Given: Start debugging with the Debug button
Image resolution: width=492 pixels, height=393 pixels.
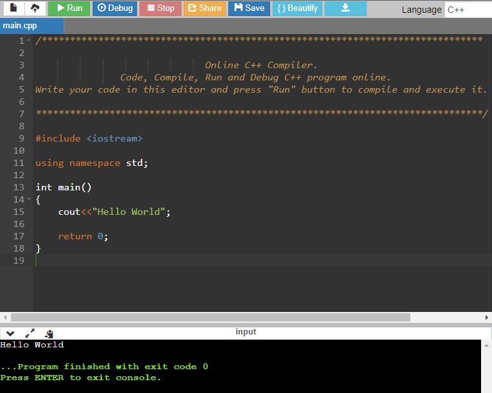Looking at the screenshot, I should (114, 8).
